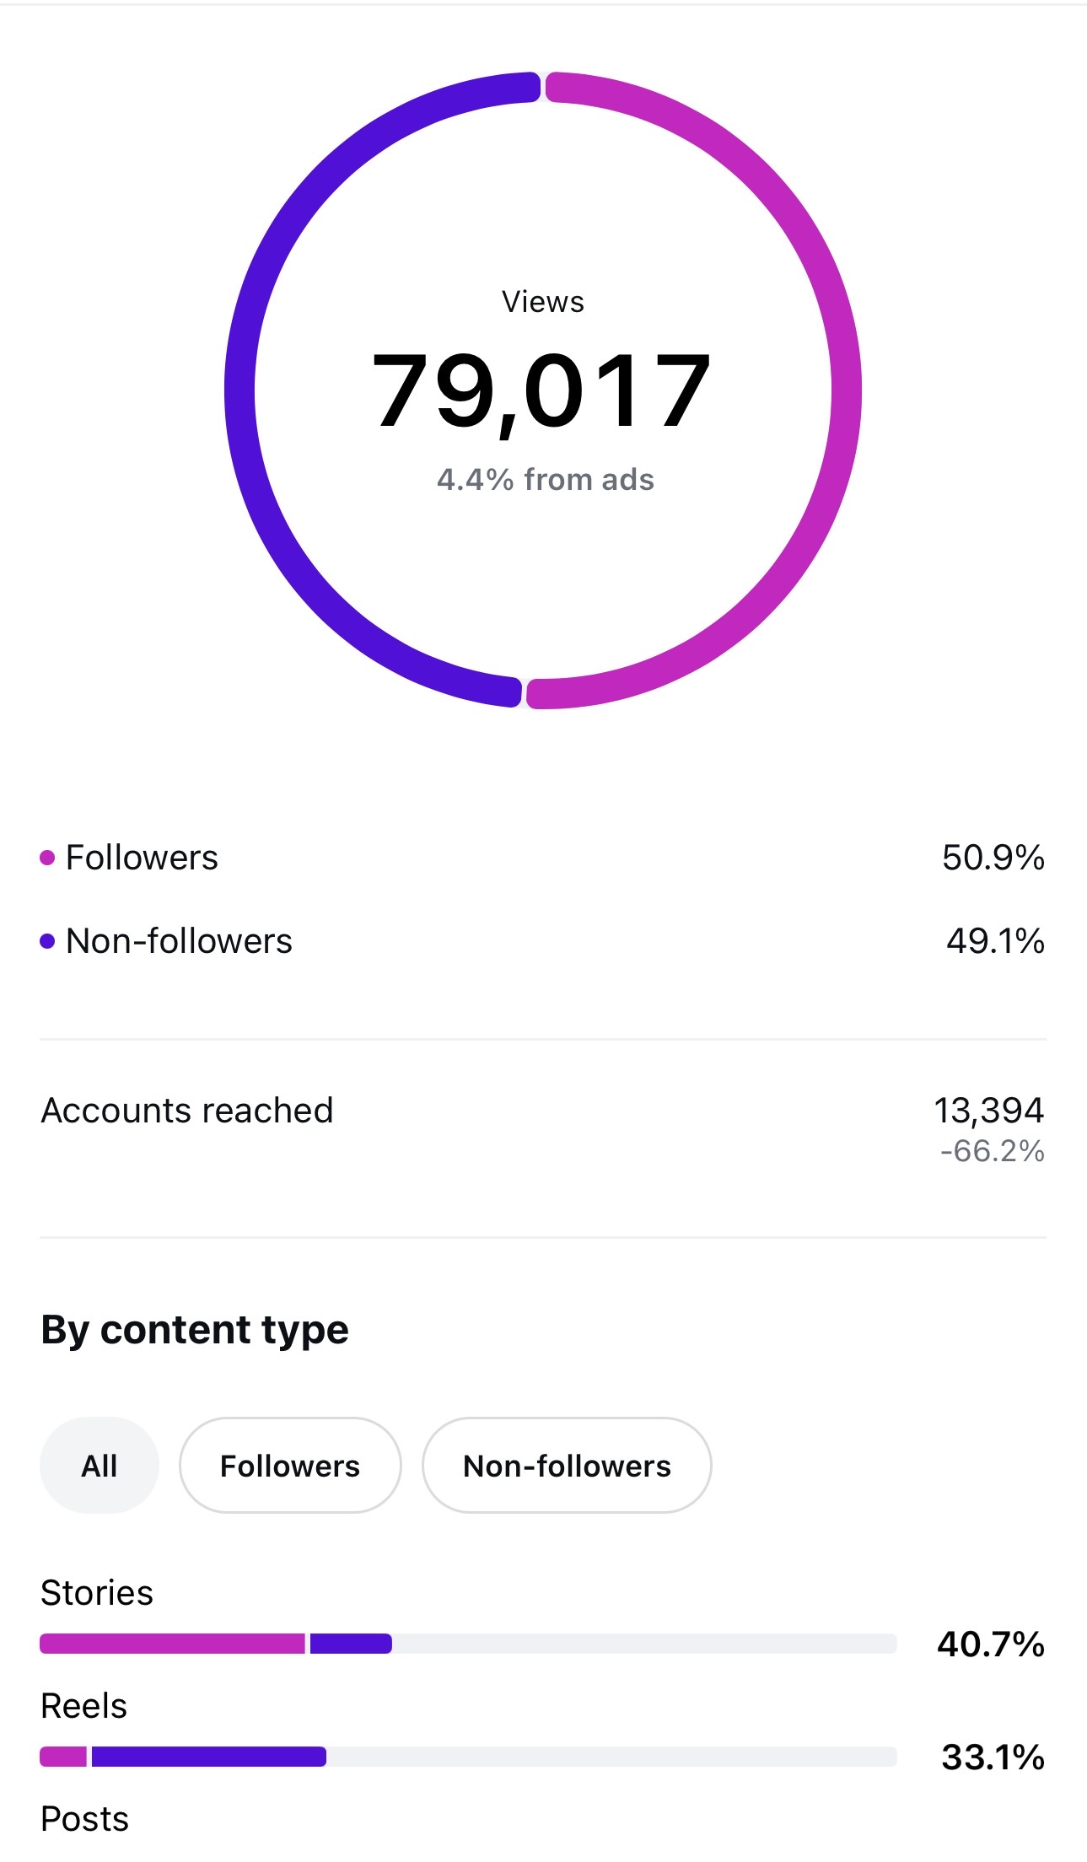Tap the Stories pink followers bar segment
Screen dimensions: 1087x1862
pyautogui.click(x=172, y=1644)
